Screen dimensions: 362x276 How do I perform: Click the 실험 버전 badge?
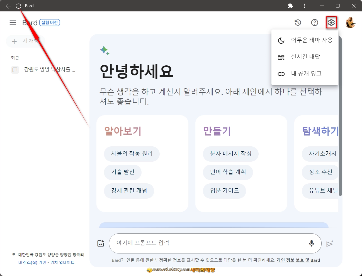click(x=50, y=23)
